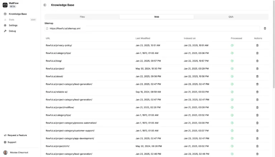Click the page vertical scrollbar
Screen dimensions: 275x157
274,43
